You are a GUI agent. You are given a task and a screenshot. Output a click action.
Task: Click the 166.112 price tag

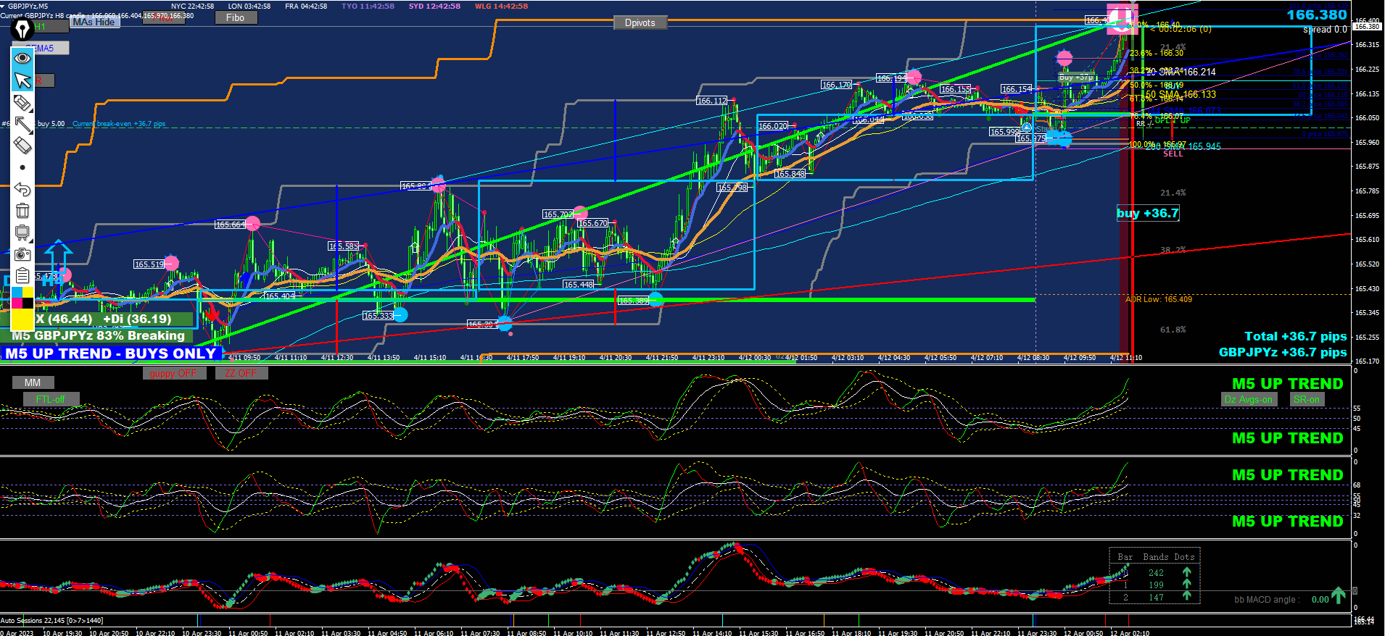tap(711, 101)
